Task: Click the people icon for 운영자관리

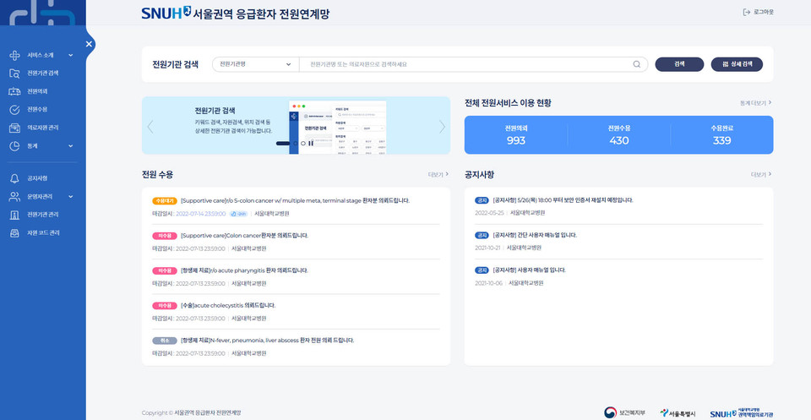Action: click(x=14, y=197)
